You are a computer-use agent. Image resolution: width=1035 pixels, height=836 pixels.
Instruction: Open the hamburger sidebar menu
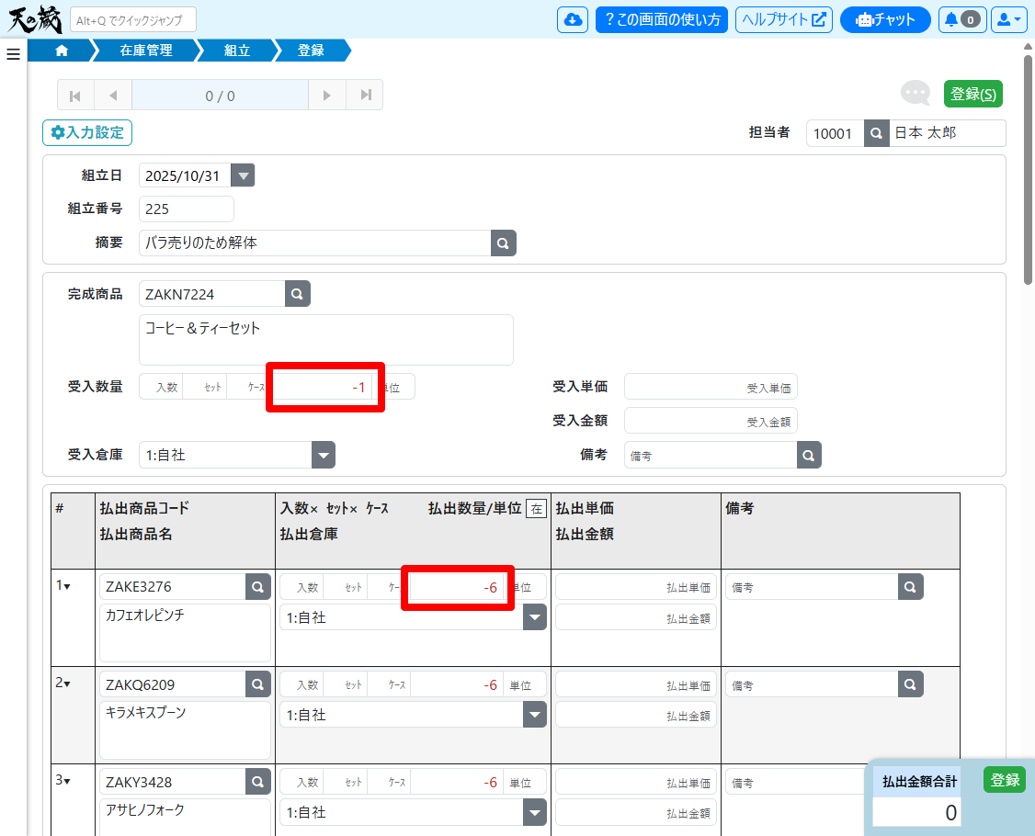(13, 54)
